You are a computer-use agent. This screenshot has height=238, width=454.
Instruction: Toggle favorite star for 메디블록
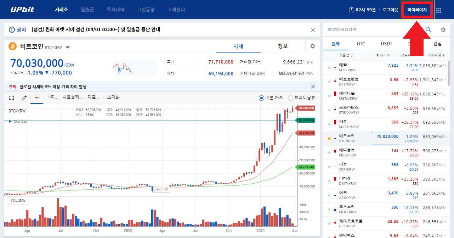coord(329,153)
